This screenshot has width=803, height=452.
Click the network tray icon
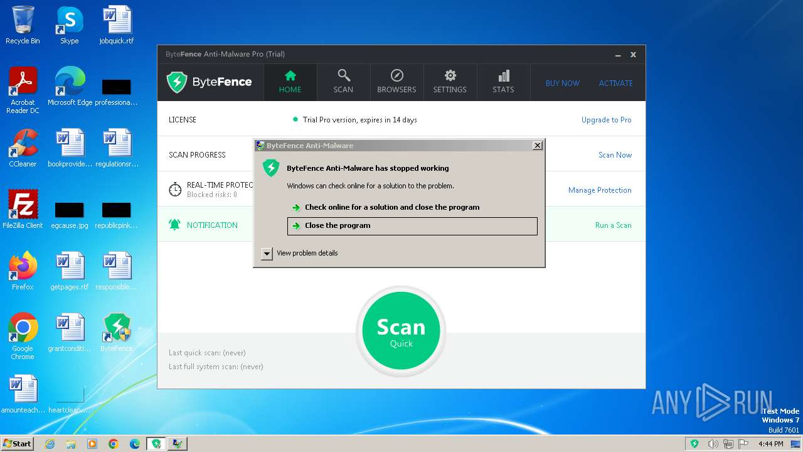click(x=728, y=444)
